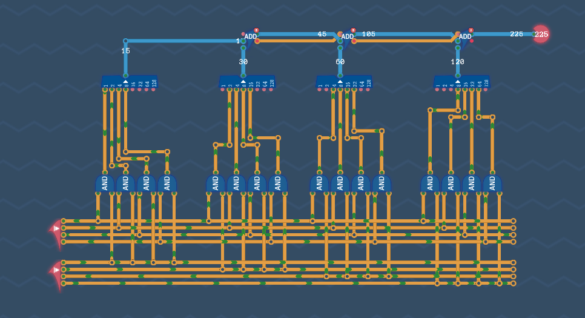Click the leftmost AND gate
The image size is (585, 318).
click(x=105, y=184)
